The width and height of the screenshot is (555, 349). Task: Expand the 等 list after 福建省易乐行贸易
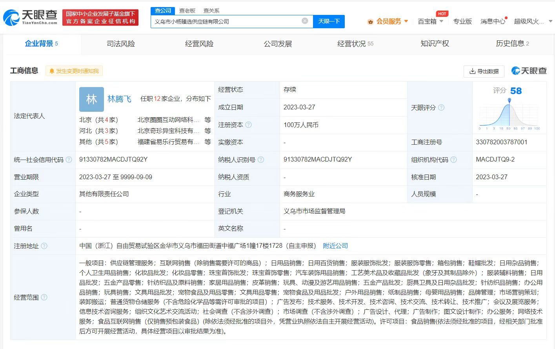click(x=207, y=142)
